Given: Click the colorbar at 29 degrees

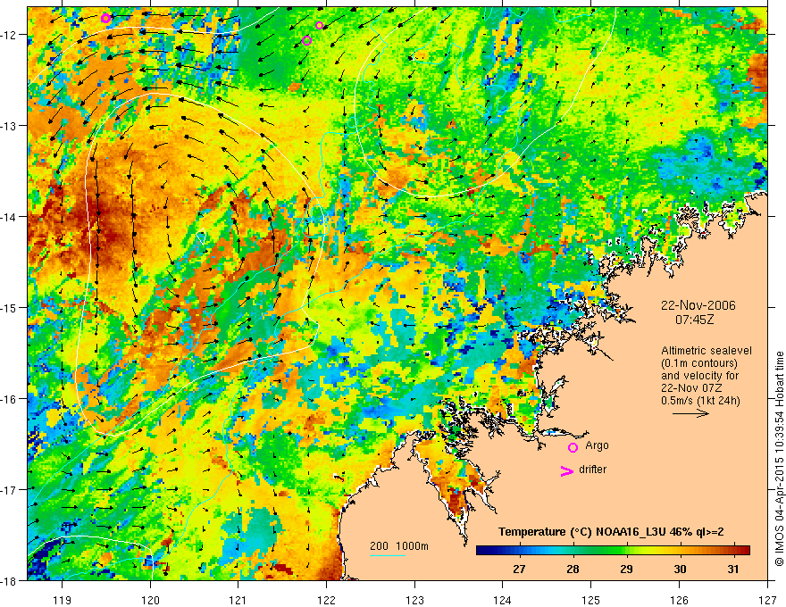Looking at the screenshot, I should pos(626,551).
